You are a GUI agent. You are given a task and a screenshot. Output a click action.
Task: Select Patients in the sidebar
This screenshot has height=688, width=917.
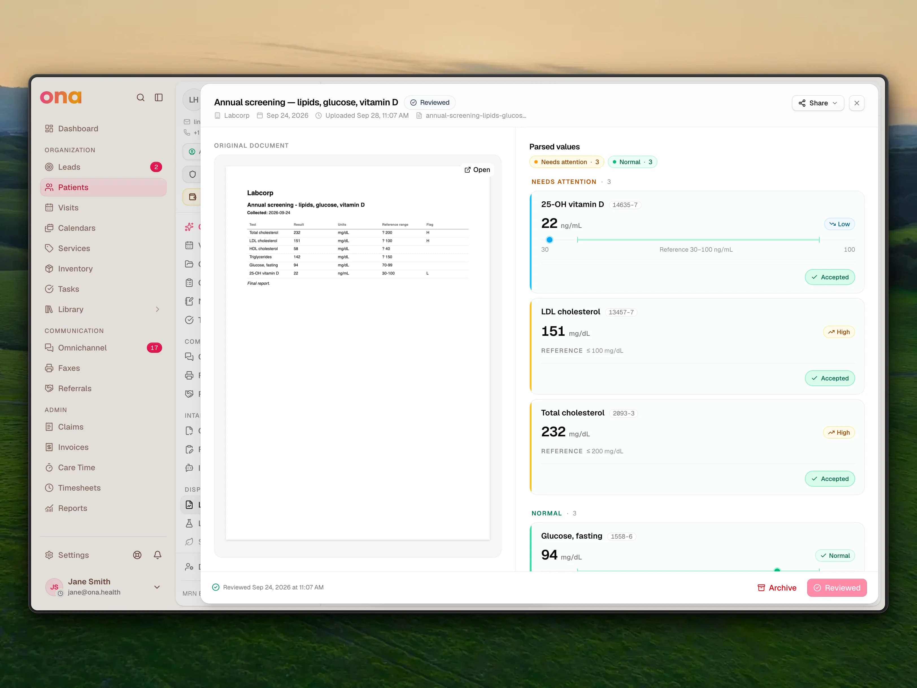[103, 187]
